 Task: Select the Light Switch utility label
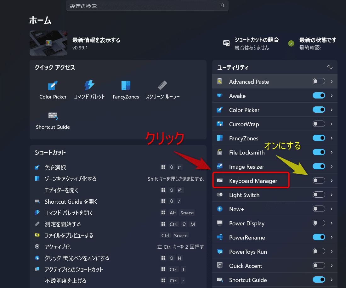(244, 195)
